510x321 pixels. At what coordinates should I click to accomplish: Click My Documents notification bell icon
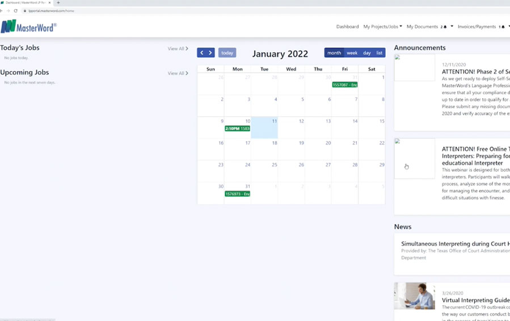click(x=445, y=27)
